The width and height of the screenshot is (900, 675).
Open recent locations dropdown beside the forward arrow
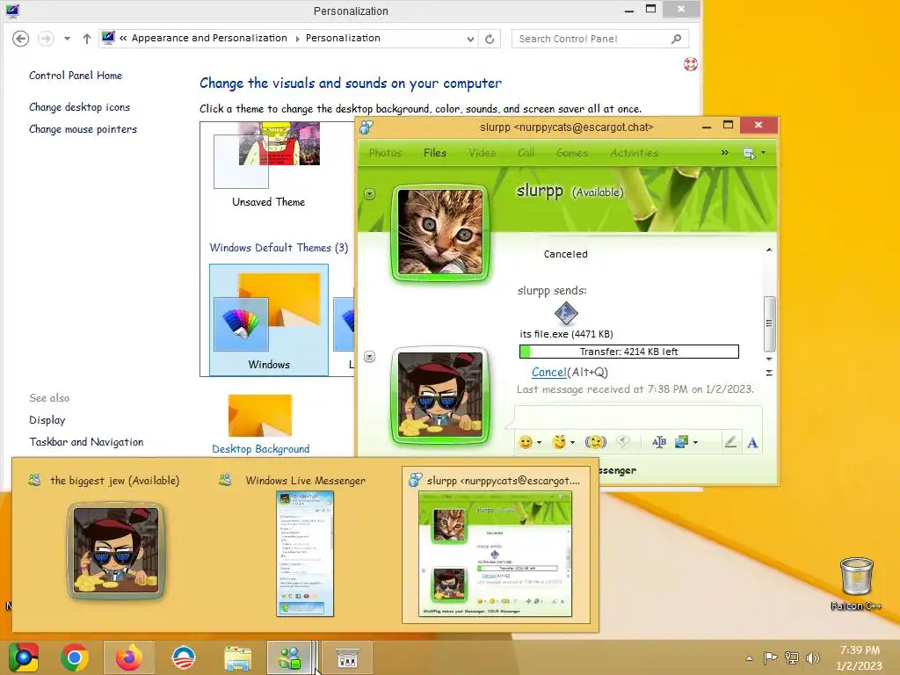[67, 39]
